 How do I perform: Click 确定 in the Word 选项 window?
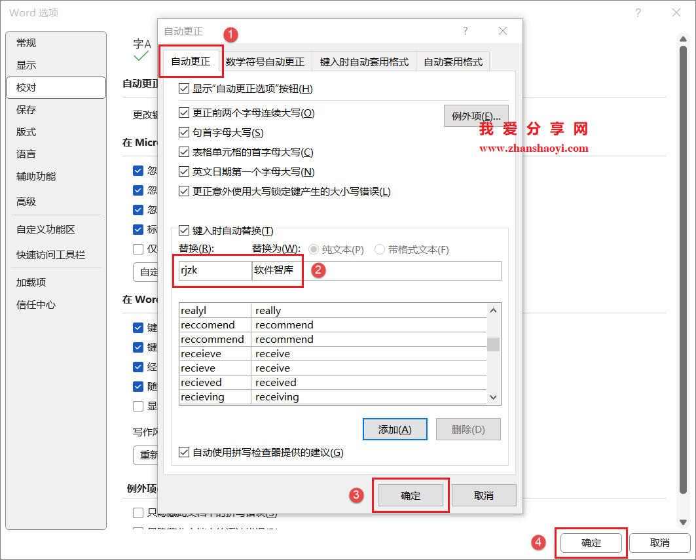(x=591, y=543)
